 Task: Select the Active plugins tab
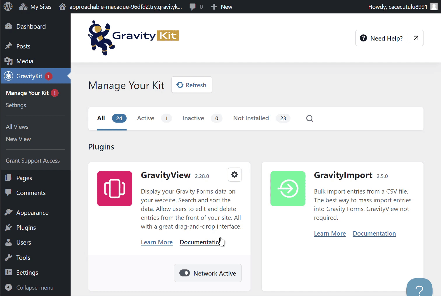(x=146, y=118)
